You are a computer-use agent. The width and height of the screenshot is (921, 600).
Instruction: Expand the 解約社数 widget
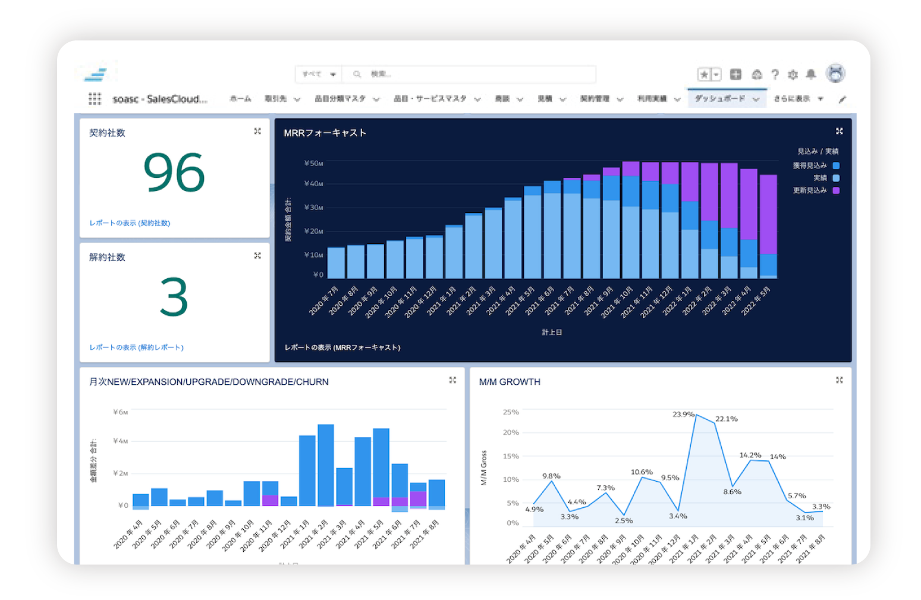click(257, 256)
